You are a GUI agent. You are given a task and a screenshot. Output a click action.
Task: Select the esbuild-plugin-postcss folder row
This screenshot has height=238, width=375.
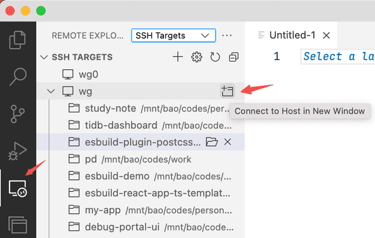pos(140,142)
